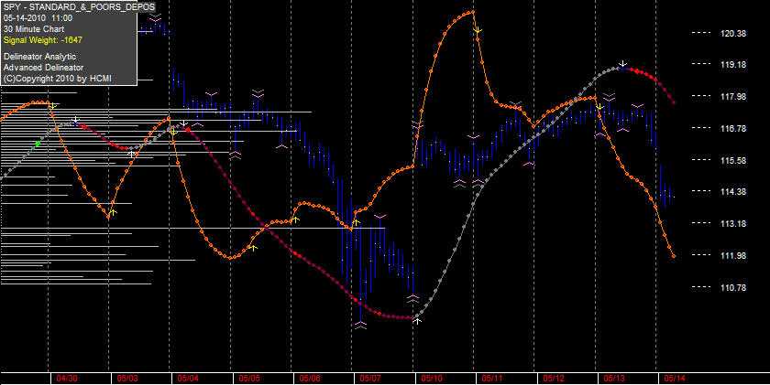
Task: Click the white down arrow atop the gray line near 119.18
Action: coord(623,64)
